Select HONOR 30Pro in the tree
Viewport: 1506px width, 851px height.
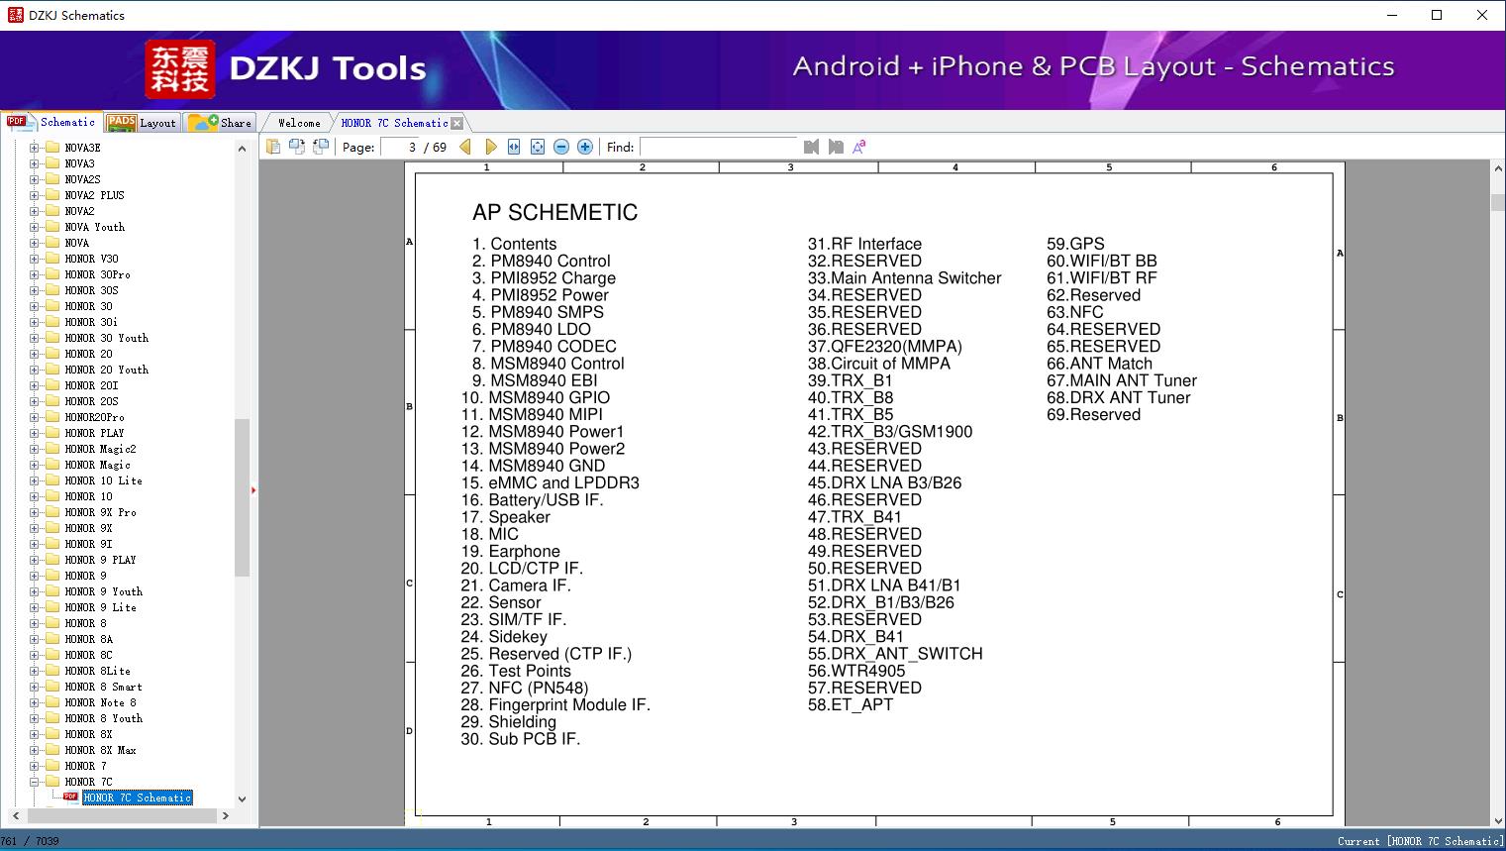[x=97, y=274]
